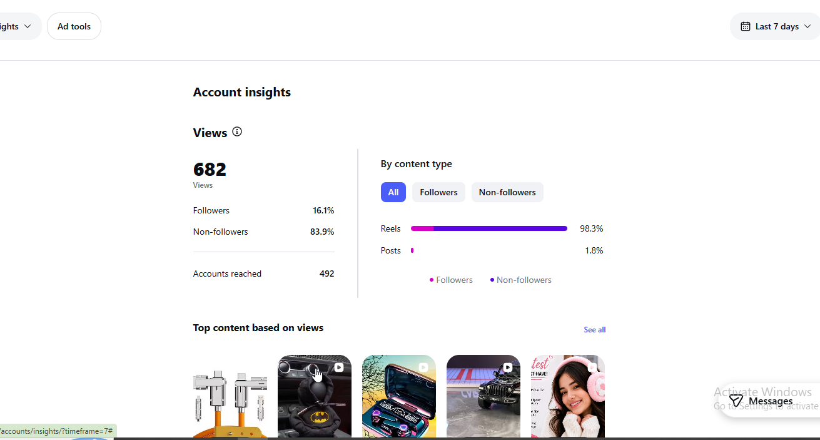Click the calendar icon in date selector
This screenshot has height=440, width=820.
746,26
